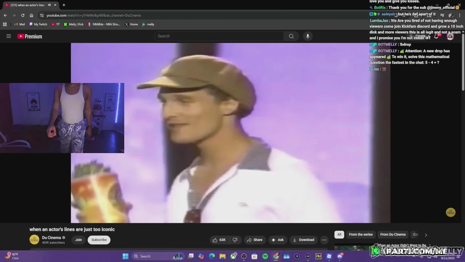The width and height of the screenshot is (465, 262).
Task: View site information icon in address bar
Action: click(42, 15)
